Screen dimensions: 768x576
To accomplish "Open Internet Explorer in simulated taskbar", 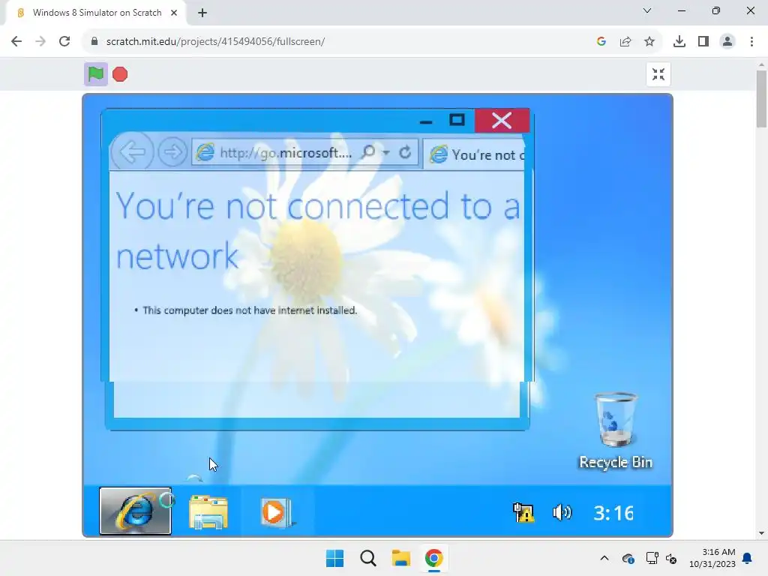I will point(136,511).
